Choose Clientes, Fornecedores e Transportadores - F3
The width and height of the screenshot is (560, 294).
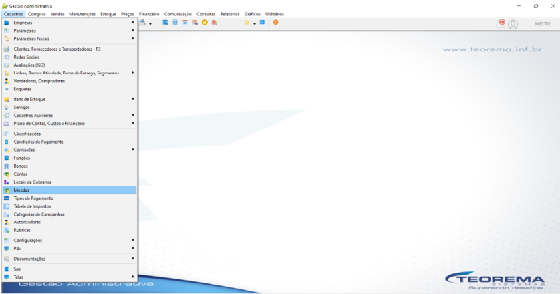[x=69, y=49]
